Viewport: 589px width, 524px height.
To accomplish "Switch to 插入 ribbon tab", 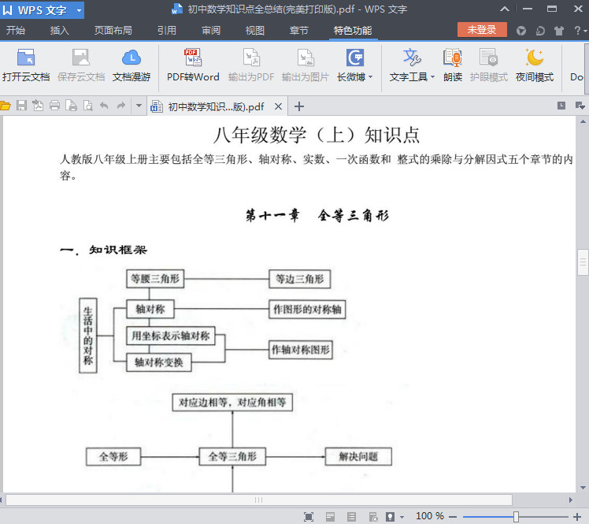I will (x=60, y=31).
